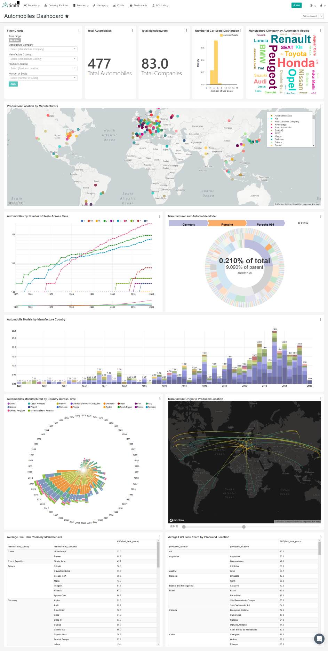The image size is (328, 651).
Task: Toggle China in country legend
Action: coord(11,403)
